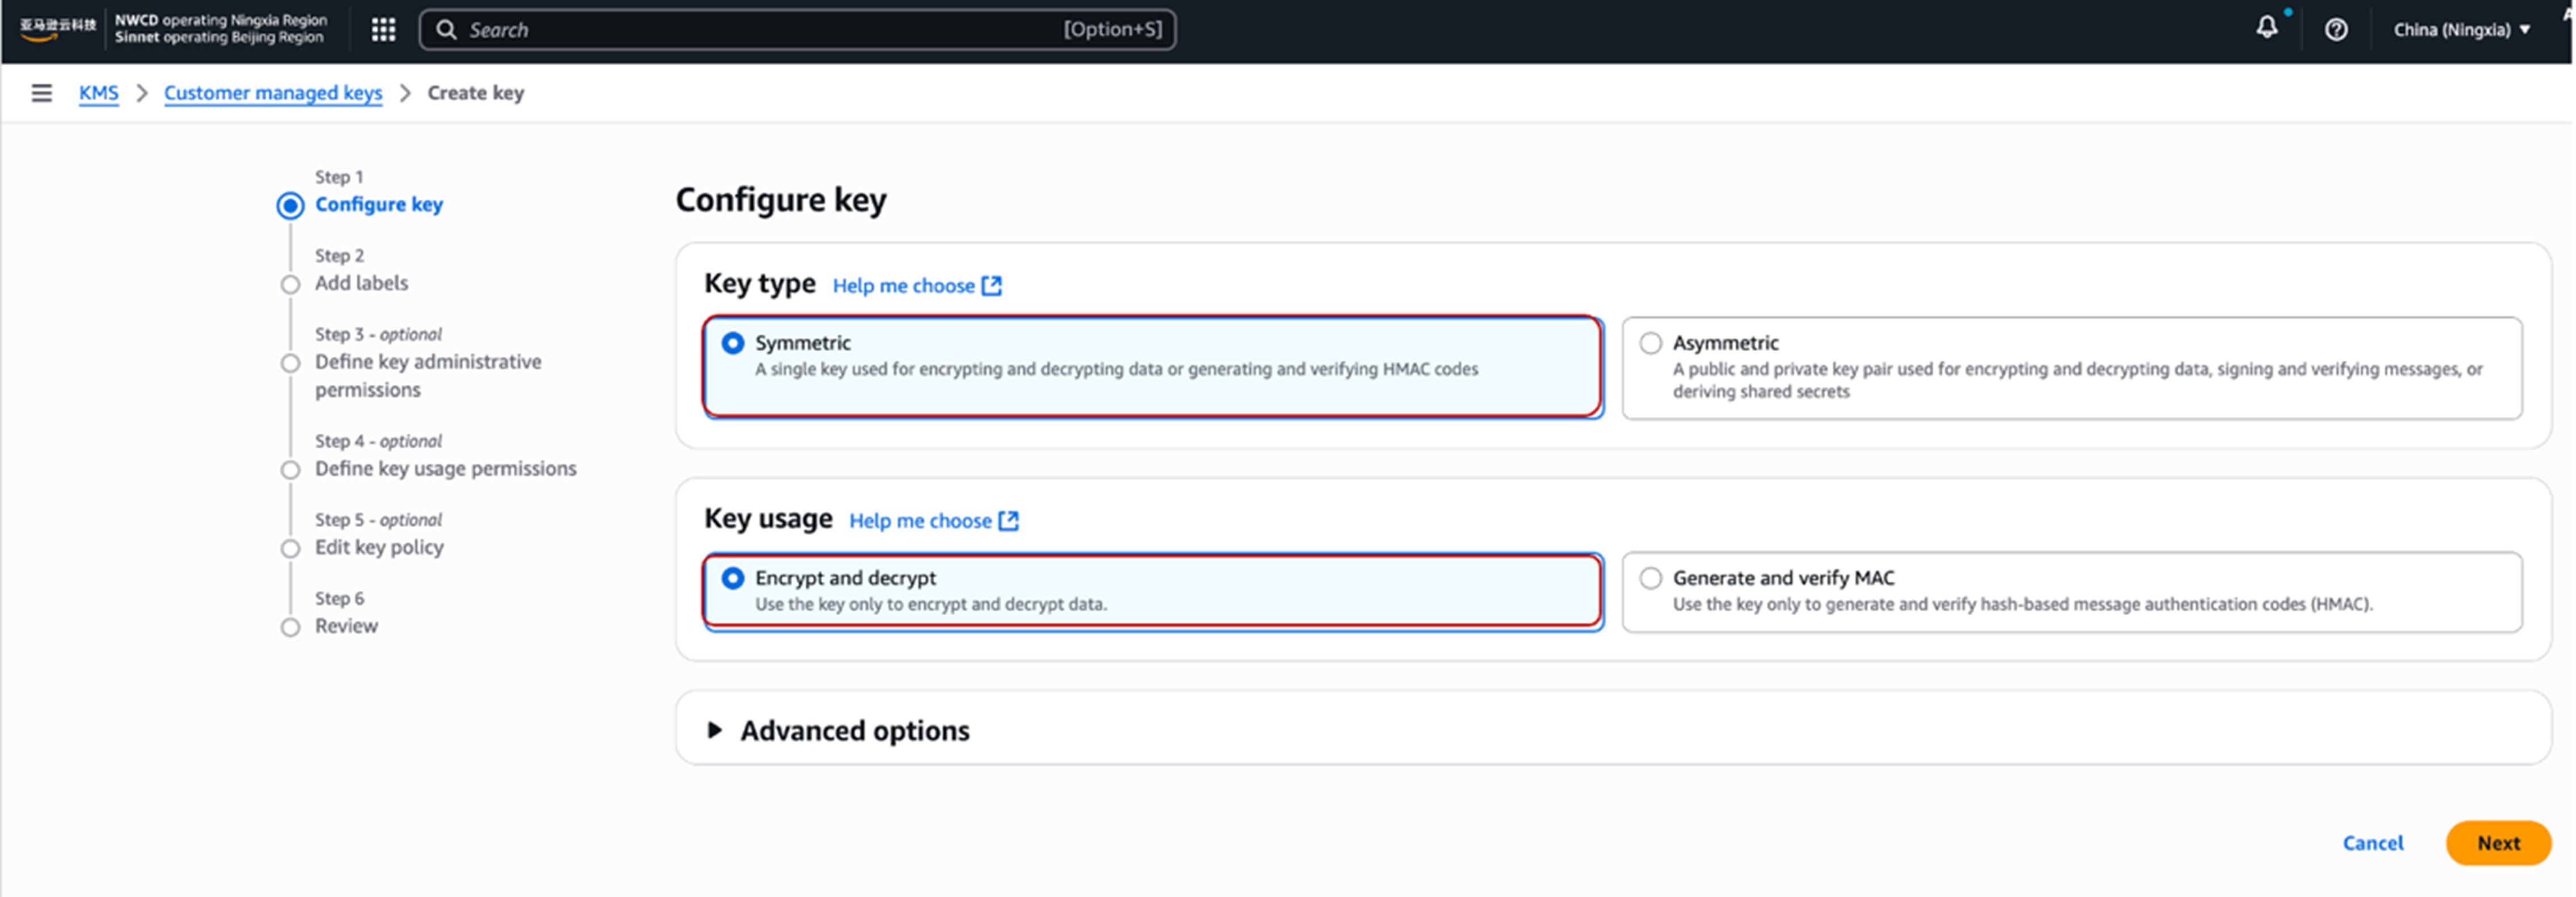Image resolution: width=2576 pixels, height=897 pixels.
Task: Open Key type external link icon
Action: [x=991, y=286]
